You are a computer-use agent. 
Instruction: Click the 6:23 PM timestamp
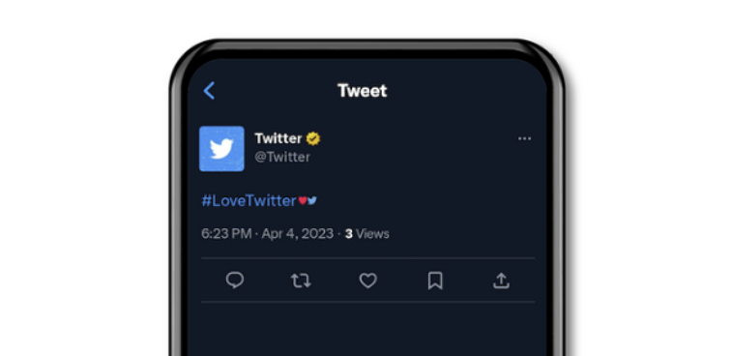click(226, 233)
